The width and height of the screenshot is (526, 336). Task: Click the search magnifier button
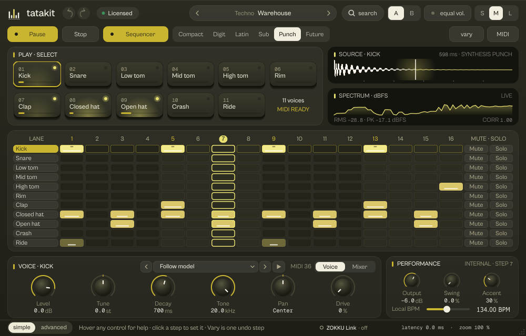362,13
